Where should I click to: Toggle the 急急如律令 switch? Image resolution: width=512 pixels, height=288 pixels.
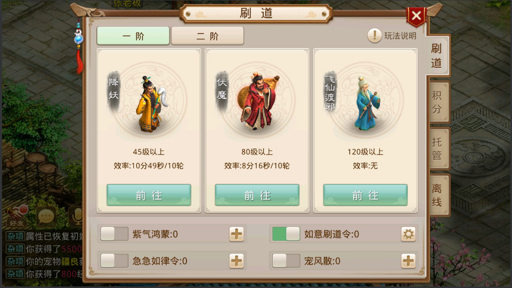point(114,261)
